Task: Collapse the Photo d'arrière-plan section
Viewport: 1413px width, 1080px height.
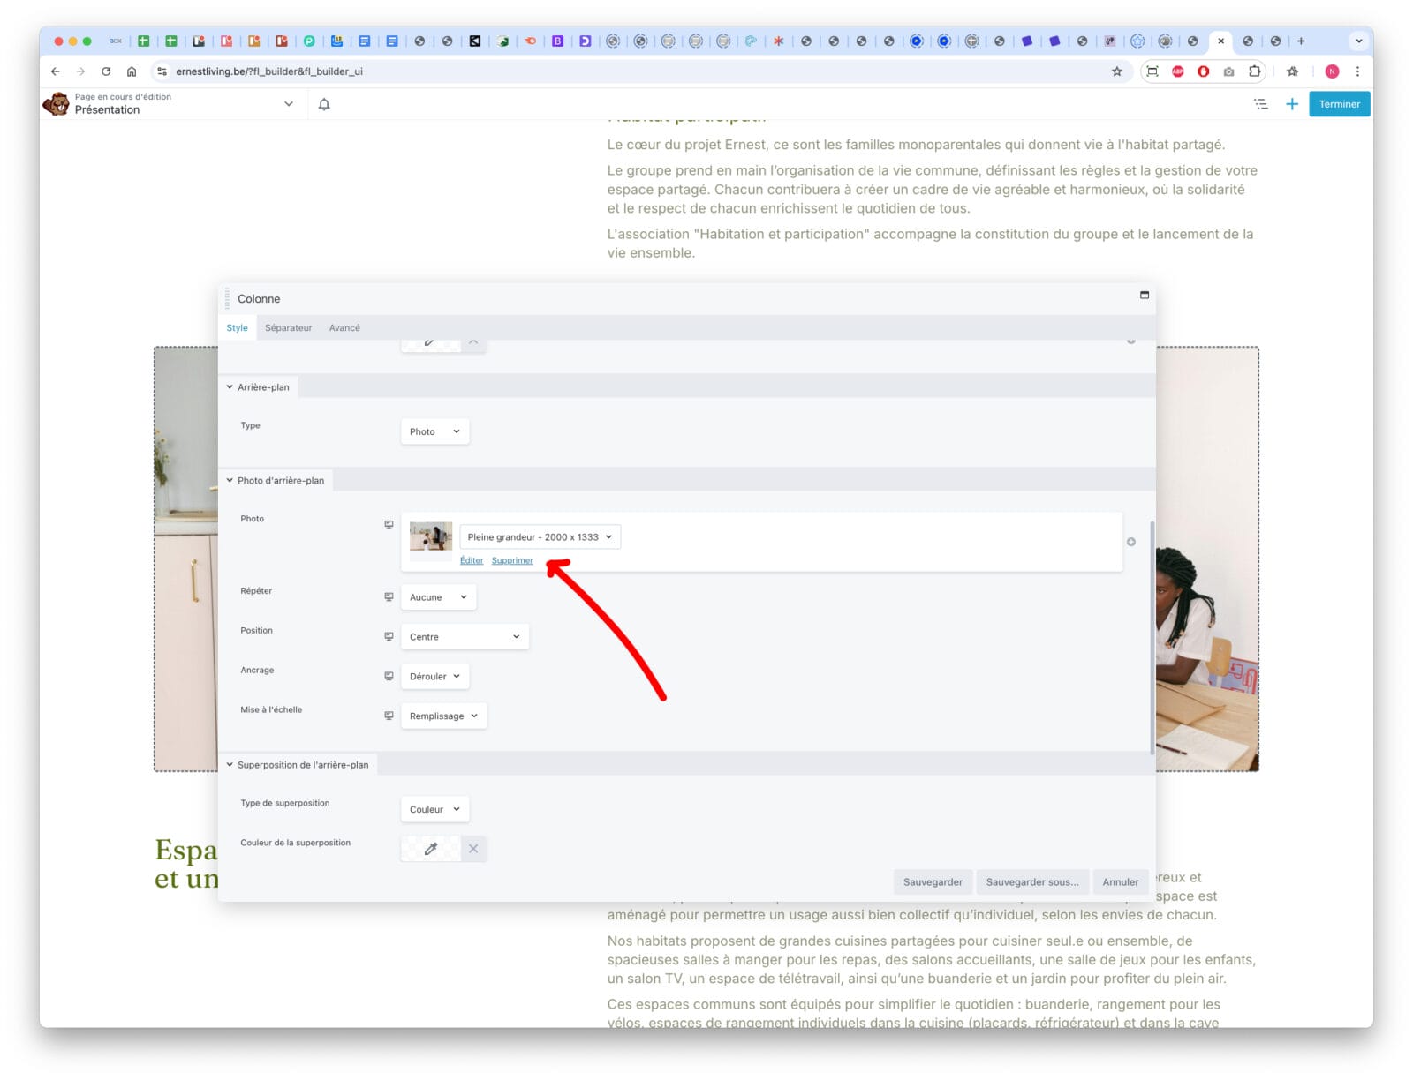Action: point(276,481)
